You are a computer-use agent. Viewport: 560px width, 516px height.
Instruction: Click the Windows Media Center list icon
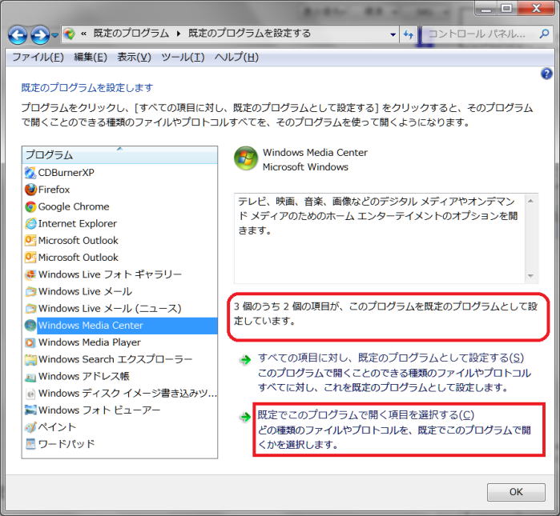point(30,326)
